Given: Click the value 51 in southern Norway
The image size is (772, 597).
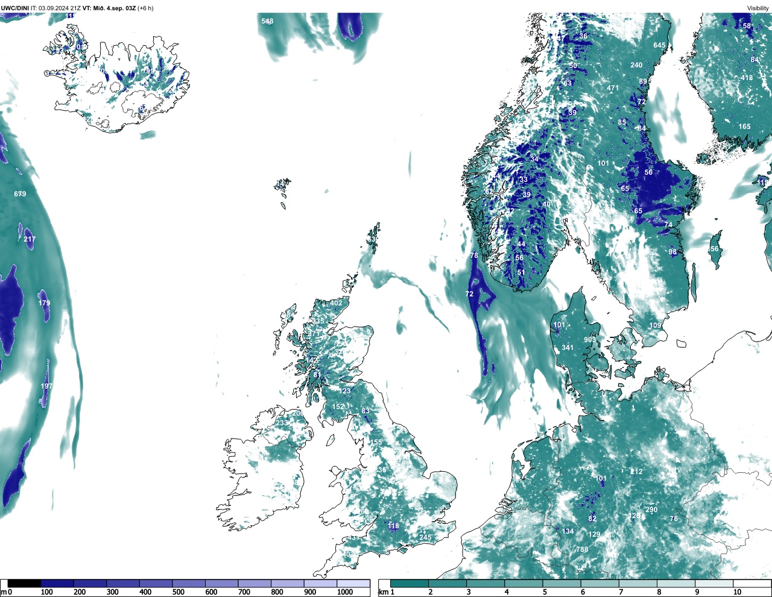Looking at the screenshot, I should 521,272.
